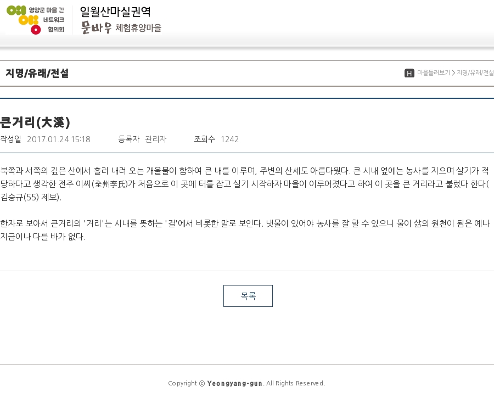Click the home H icon in breadcrumb
Viewport: 494px width, 420px height.
click(409, 73)
